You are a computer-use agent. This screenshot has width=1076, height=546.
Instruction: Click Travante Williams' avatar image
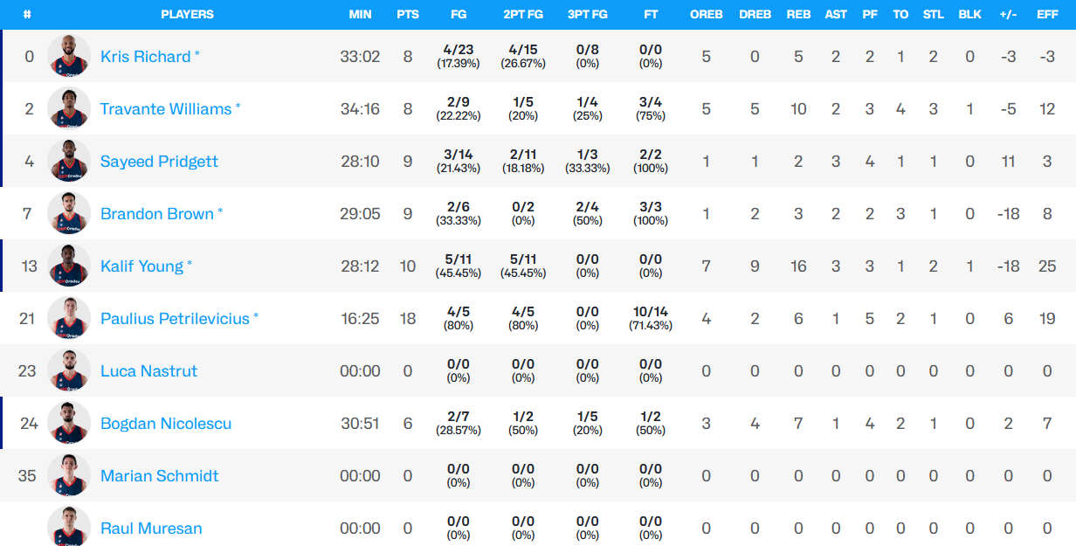tap(69, 108)
